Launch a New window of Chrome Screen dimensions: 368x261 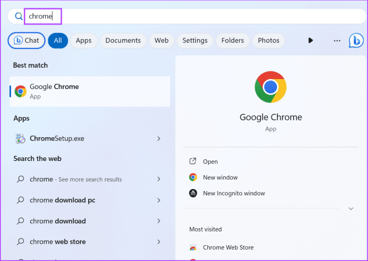point(220,177)
